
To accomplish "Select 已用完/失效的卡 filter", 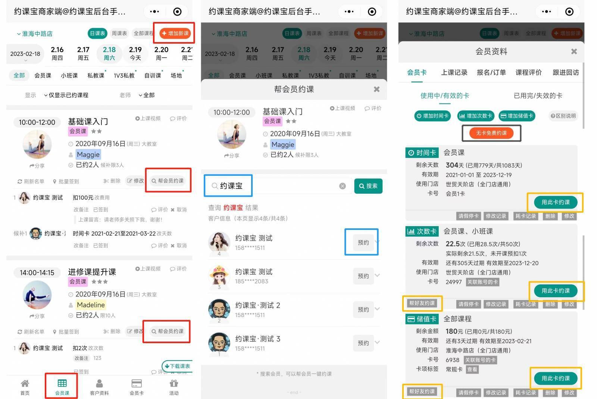I will coord(538,96).
